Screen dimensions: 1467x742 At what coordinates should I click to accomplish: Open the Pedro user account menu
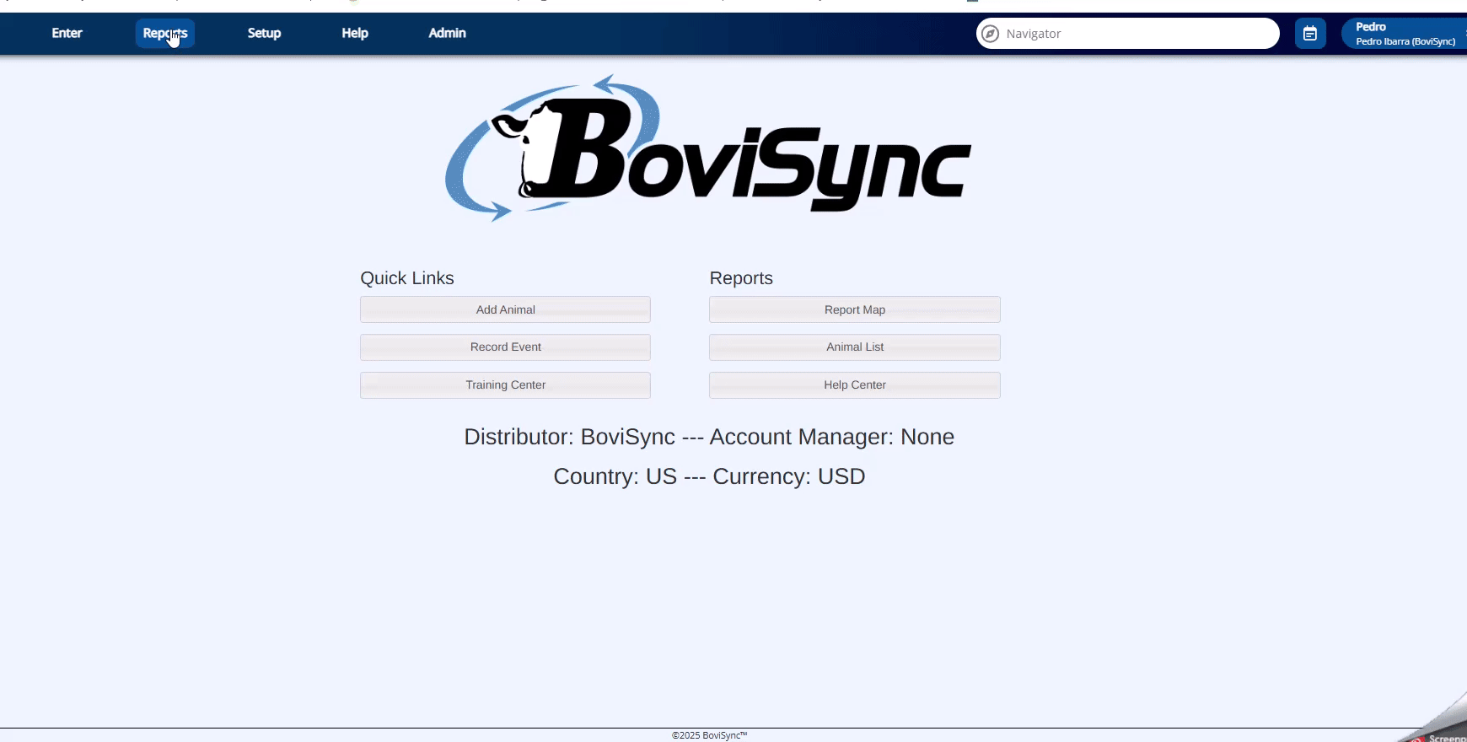pyautogui.click(x=1405, y=34)
